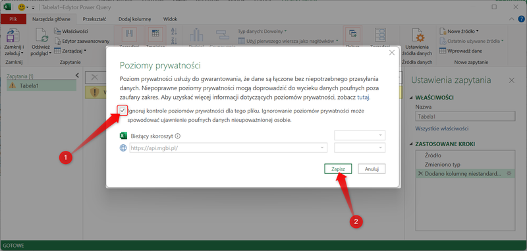Open Ustawienia źródła danych
This screenshot has height=251, width=527.
tap(418, 42)
